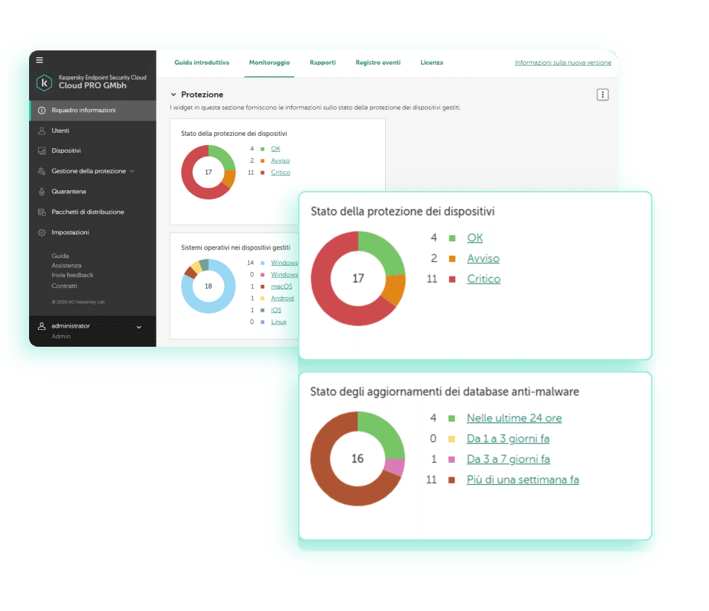
Task: Click the Pacchetti di distribuzione icon
Action: [x=41, y=212]
